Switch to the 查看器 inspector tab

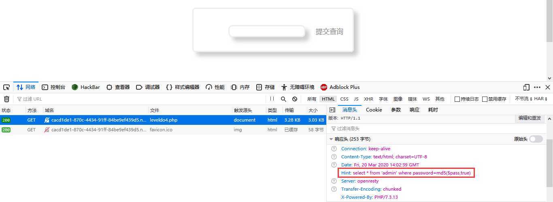click(x=118, y=87)
